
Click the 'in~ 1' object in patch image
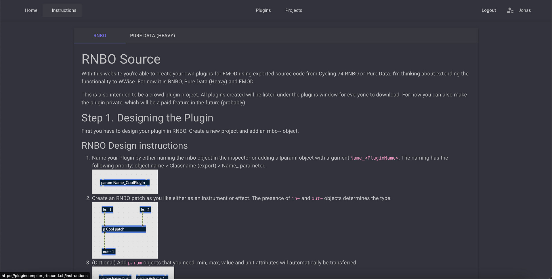pyautogui.click(x=107, y=210)
